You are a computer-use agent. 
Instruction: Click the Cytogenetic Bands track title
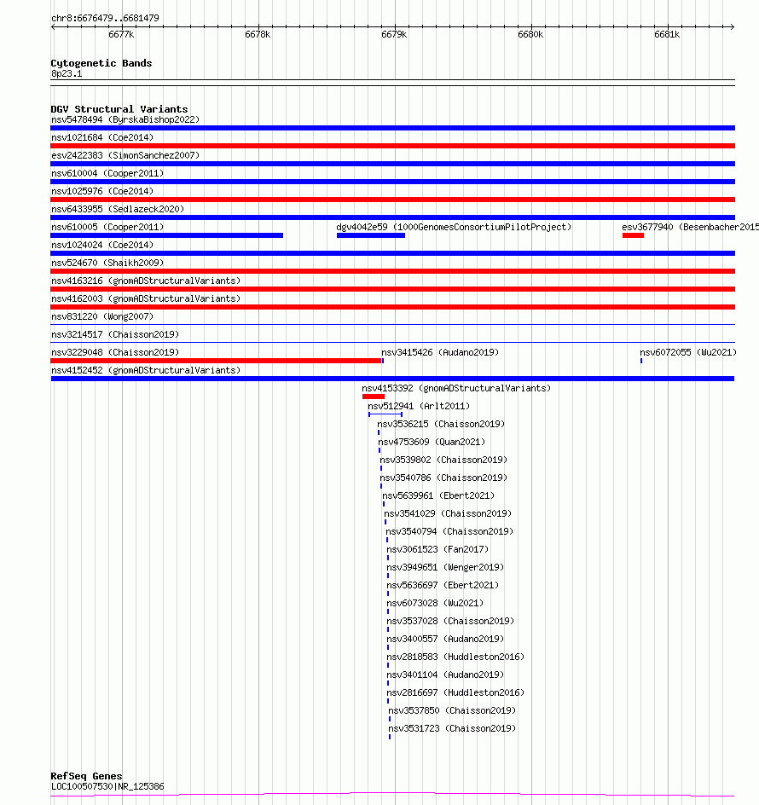[x=101, y=63]
